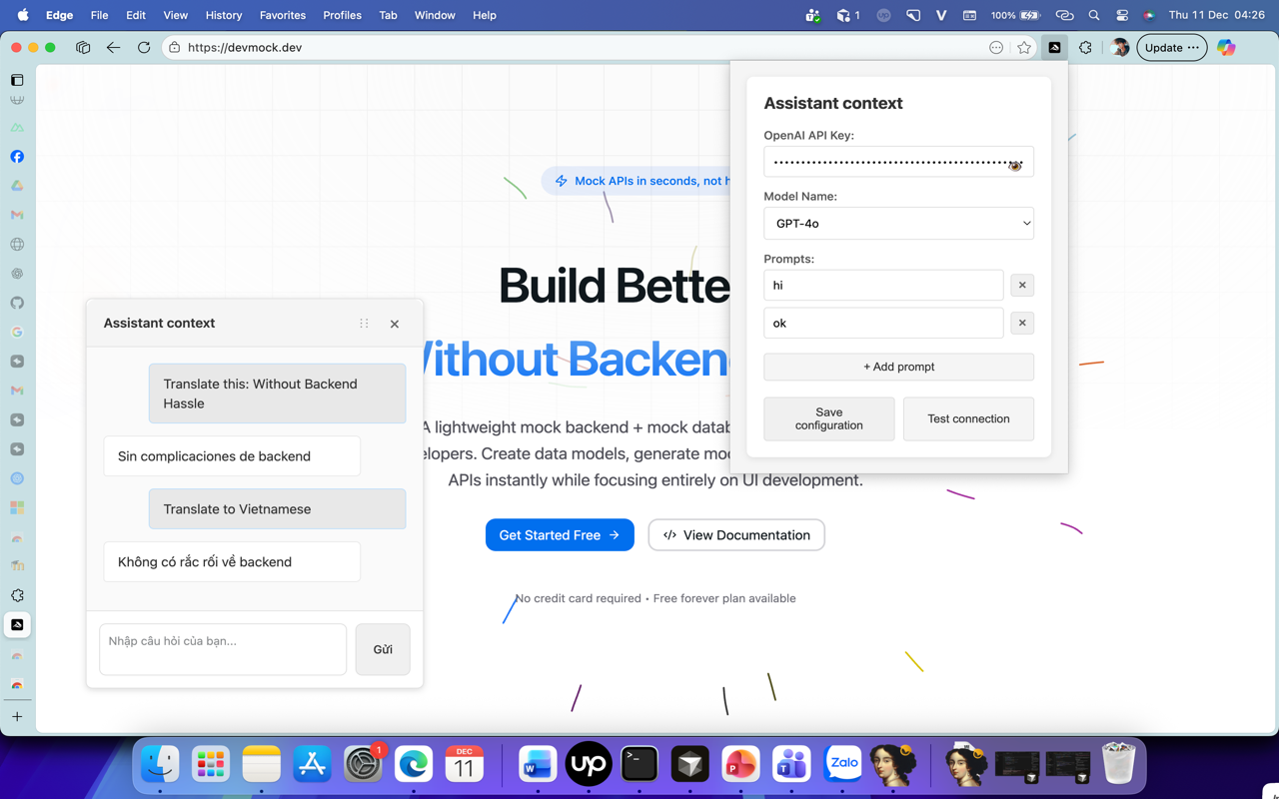Reload the page in Edge
1279x799 pixels.
(144, 48)
